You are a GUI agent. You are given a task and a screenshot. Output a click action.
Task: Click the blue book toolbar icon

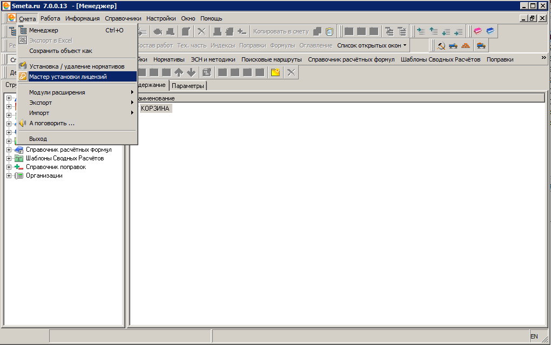490,31
